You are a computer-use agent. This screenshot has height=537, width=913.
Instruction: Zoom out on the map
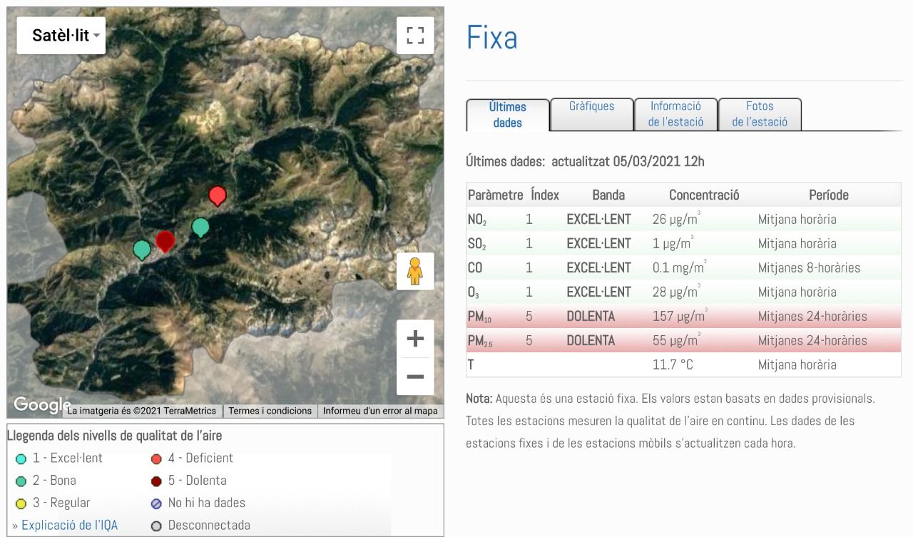[x=415, y=377]
